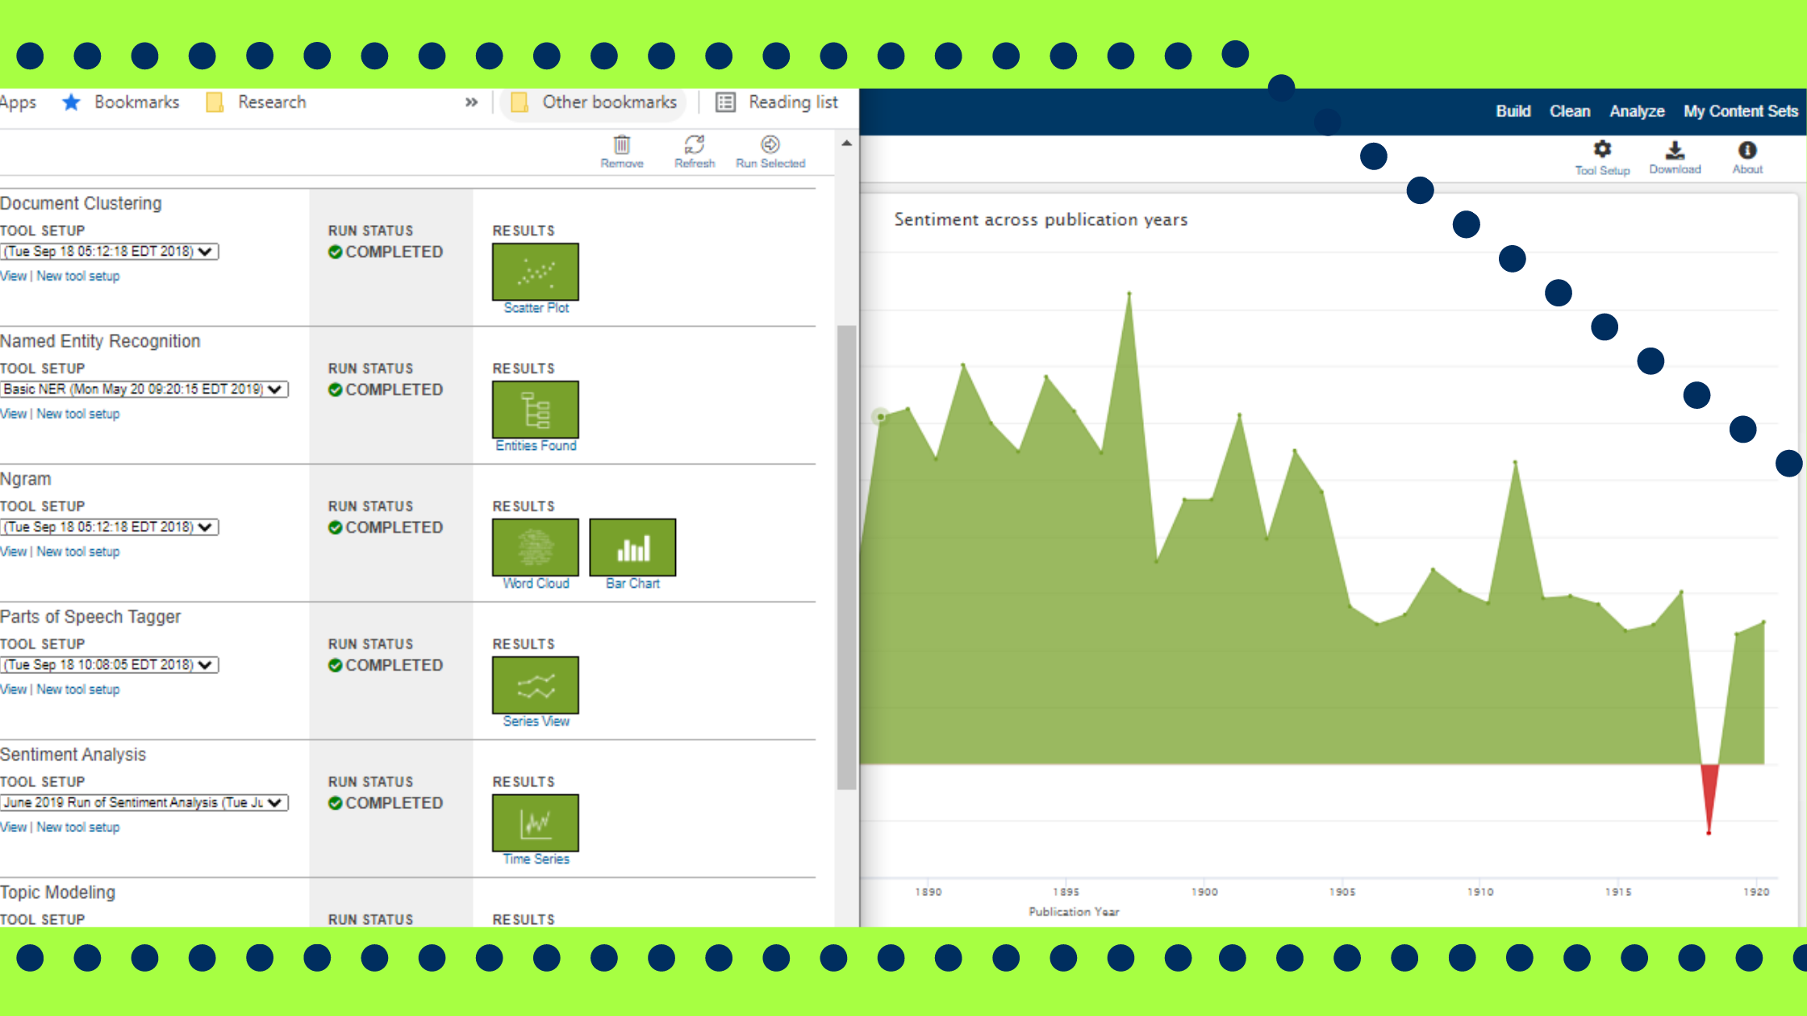Open the Word Cloud result icon
Screen dimensions: 1807x1016
(x=535, y=548)
